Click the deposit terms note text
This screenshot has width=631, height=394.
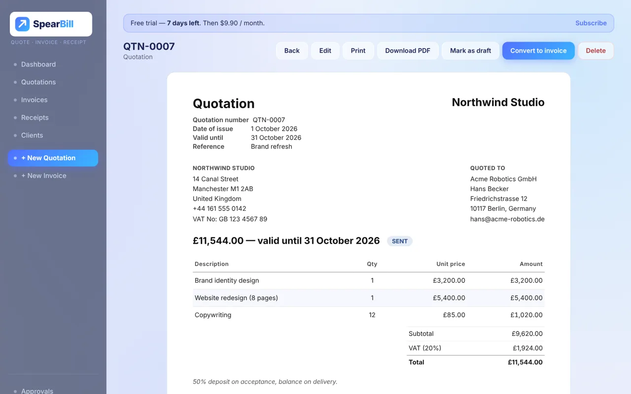(265, 382)
